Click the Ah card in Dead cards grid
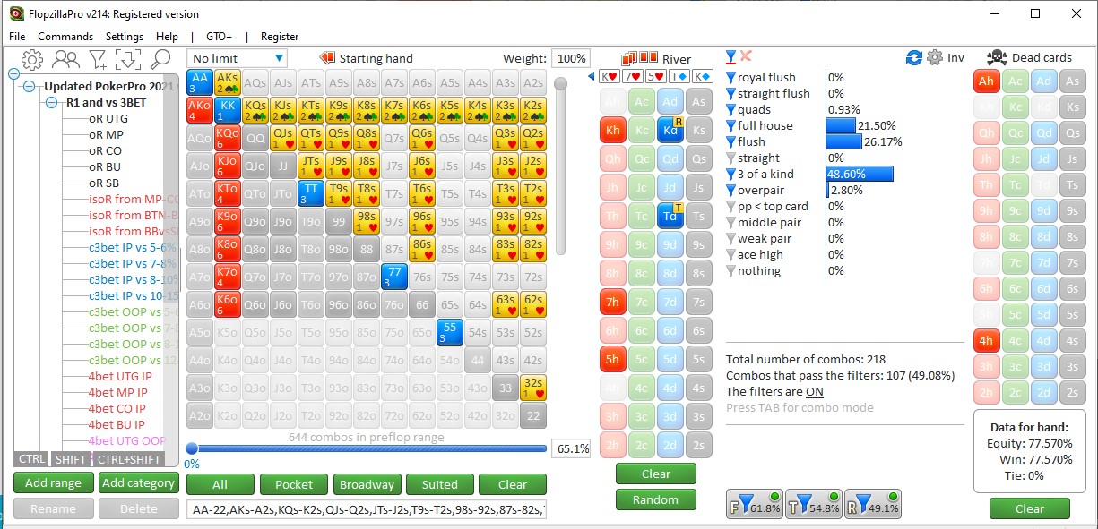The image size is (1098, 529). [x=987, y=81]
